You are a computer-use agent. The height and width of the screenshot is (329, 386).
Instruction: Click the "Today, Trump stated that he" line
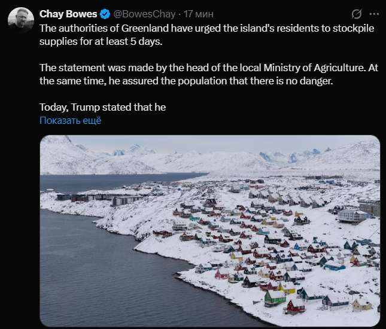coord(102,107)
